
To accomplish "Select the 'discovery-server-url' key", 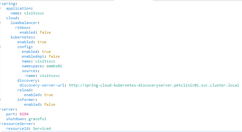I will pos(42,85).
